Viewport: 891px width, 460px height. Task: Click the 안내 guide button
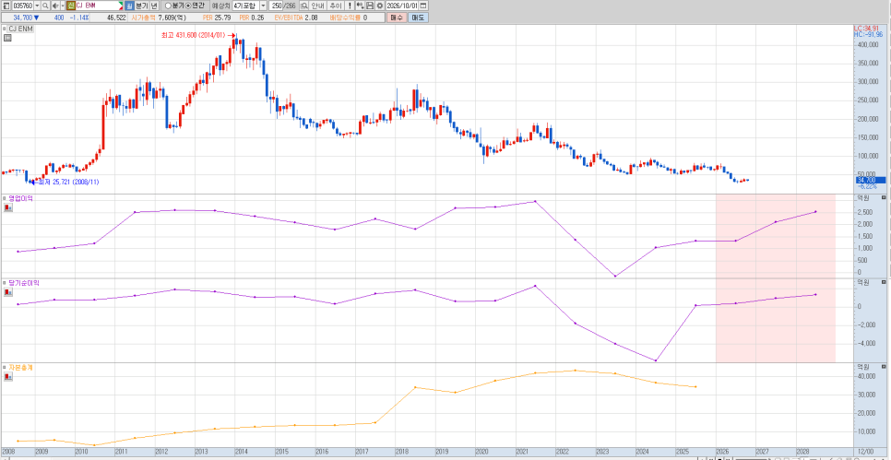[x=318, y=6]
